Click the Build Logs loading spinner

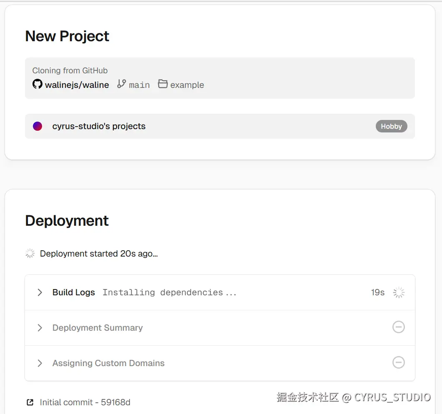399,292
